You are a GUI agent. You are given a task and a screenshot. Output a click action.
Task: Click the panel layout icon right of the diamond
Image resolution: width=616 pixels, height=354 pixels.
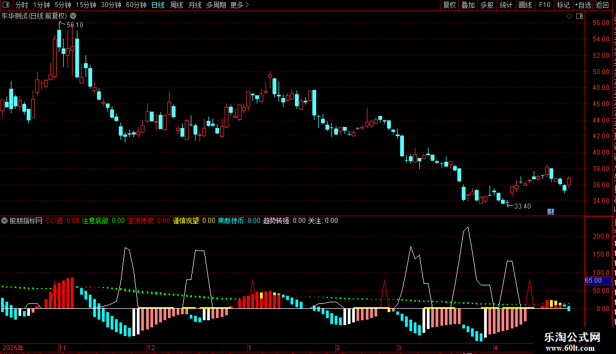(x=579, y=16)
